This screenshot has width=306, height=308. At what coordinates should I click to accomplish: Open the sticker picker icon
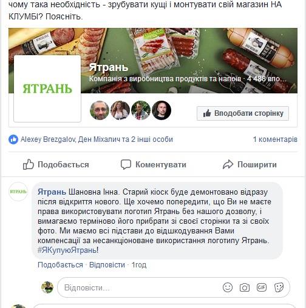pos(279,287)
